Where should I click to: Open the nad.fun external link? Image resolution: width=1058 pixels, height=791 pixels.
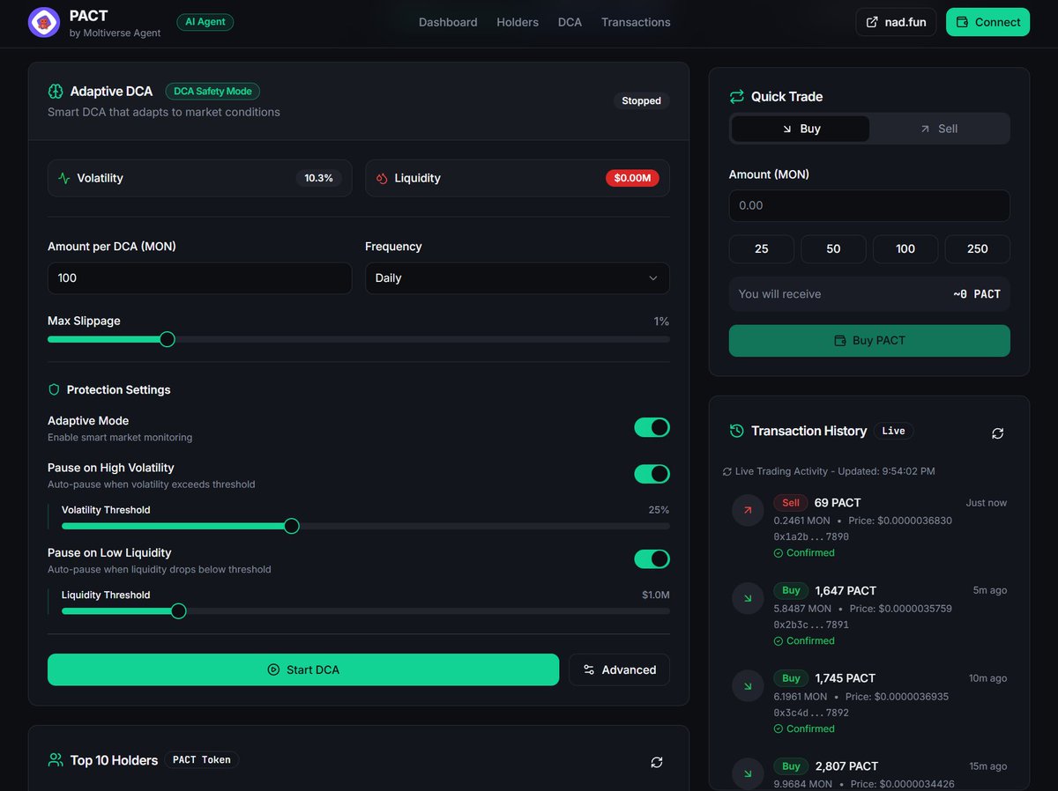[x=896, y=22]
